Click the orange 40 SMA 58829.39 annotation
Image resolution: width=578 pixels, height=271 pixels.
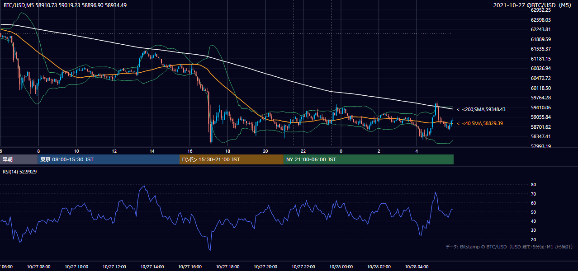(479, 123)
